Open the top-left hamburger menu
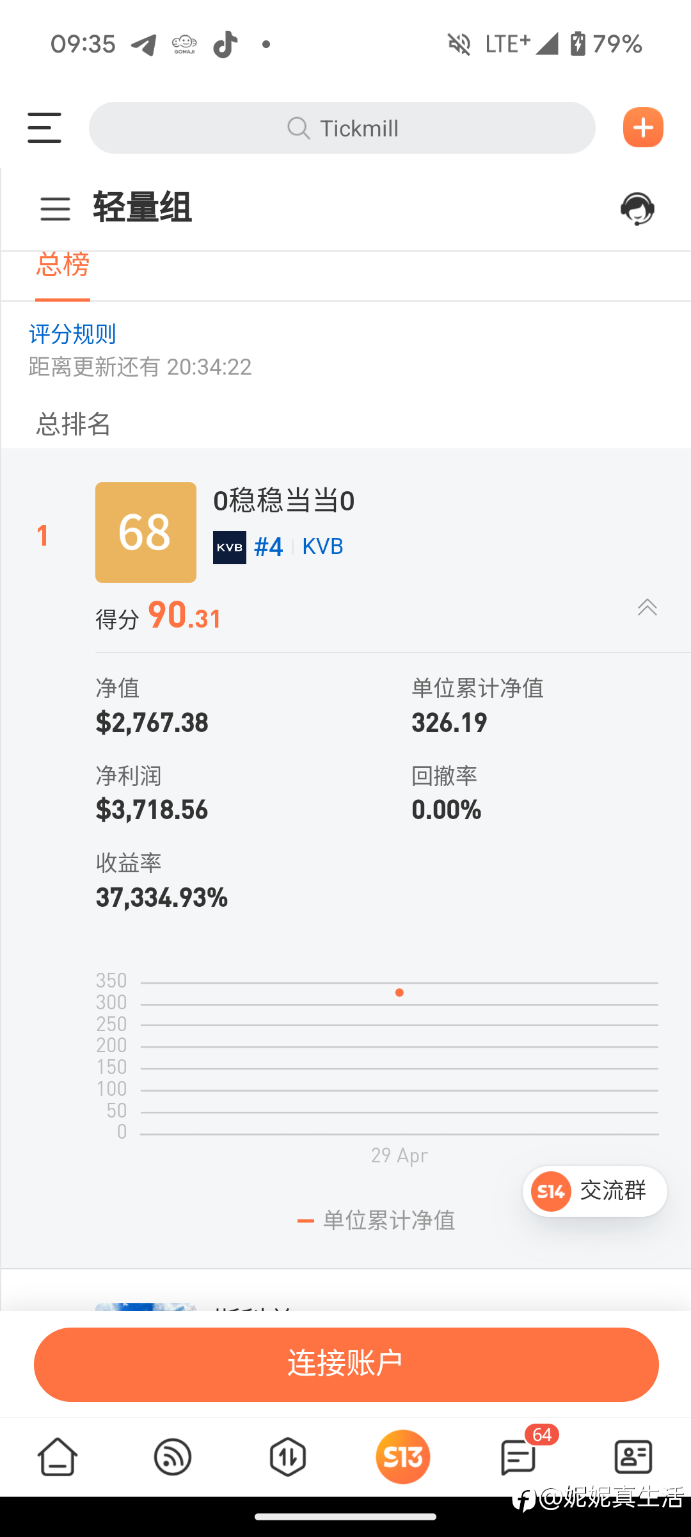691x1537 pixels. point(44,127)
